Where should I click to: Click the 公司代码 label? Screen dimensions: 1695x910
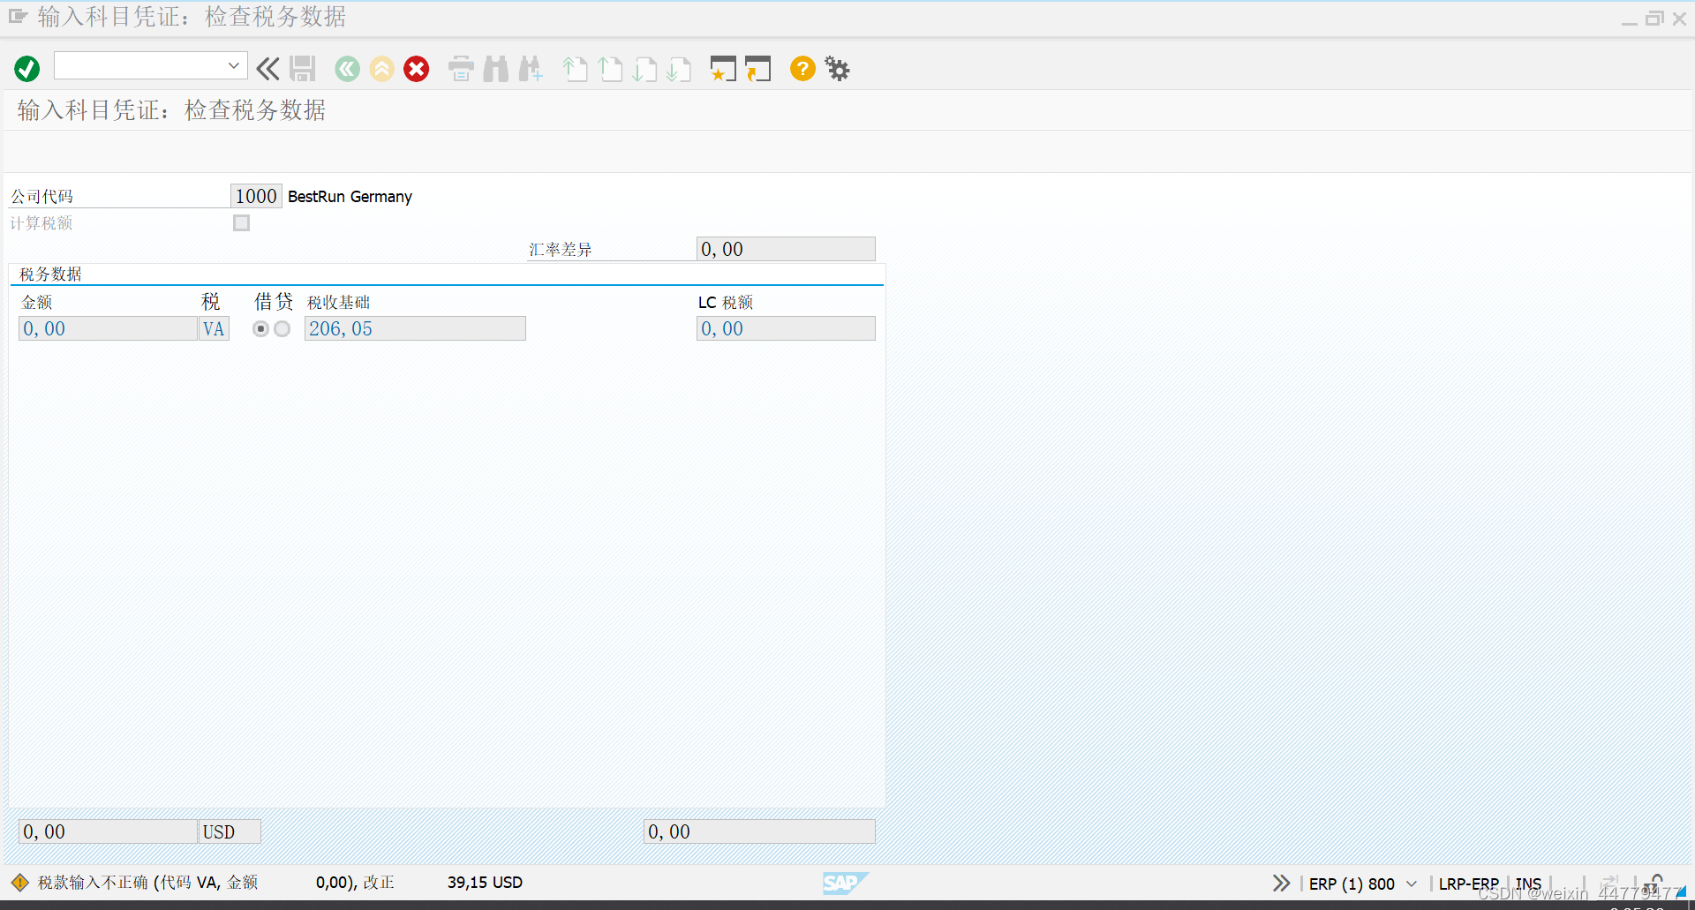(x=42, y=197)
